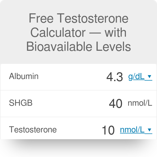The width and height of the screenshot is (157, 157).
Task: Select the Testosterone value 10 field
Action: point(108,130)
